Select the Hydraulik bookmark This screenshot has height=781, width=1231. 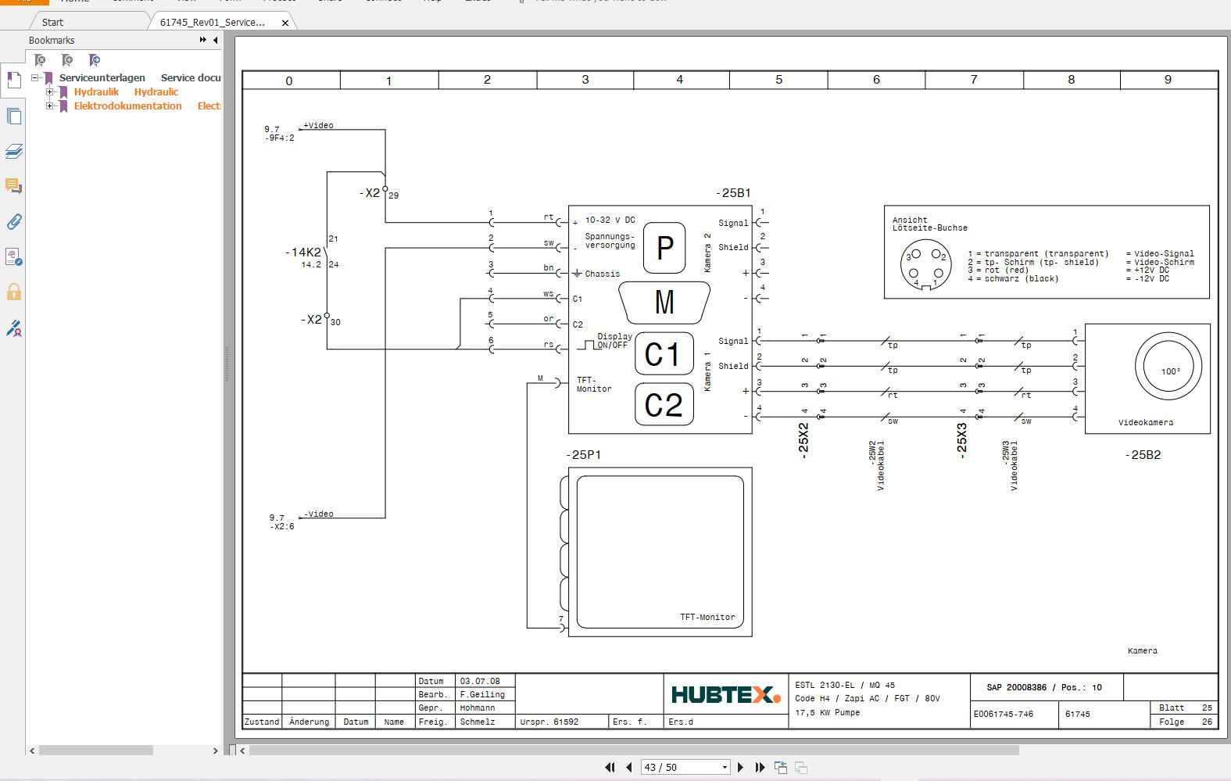pos(96,91)
